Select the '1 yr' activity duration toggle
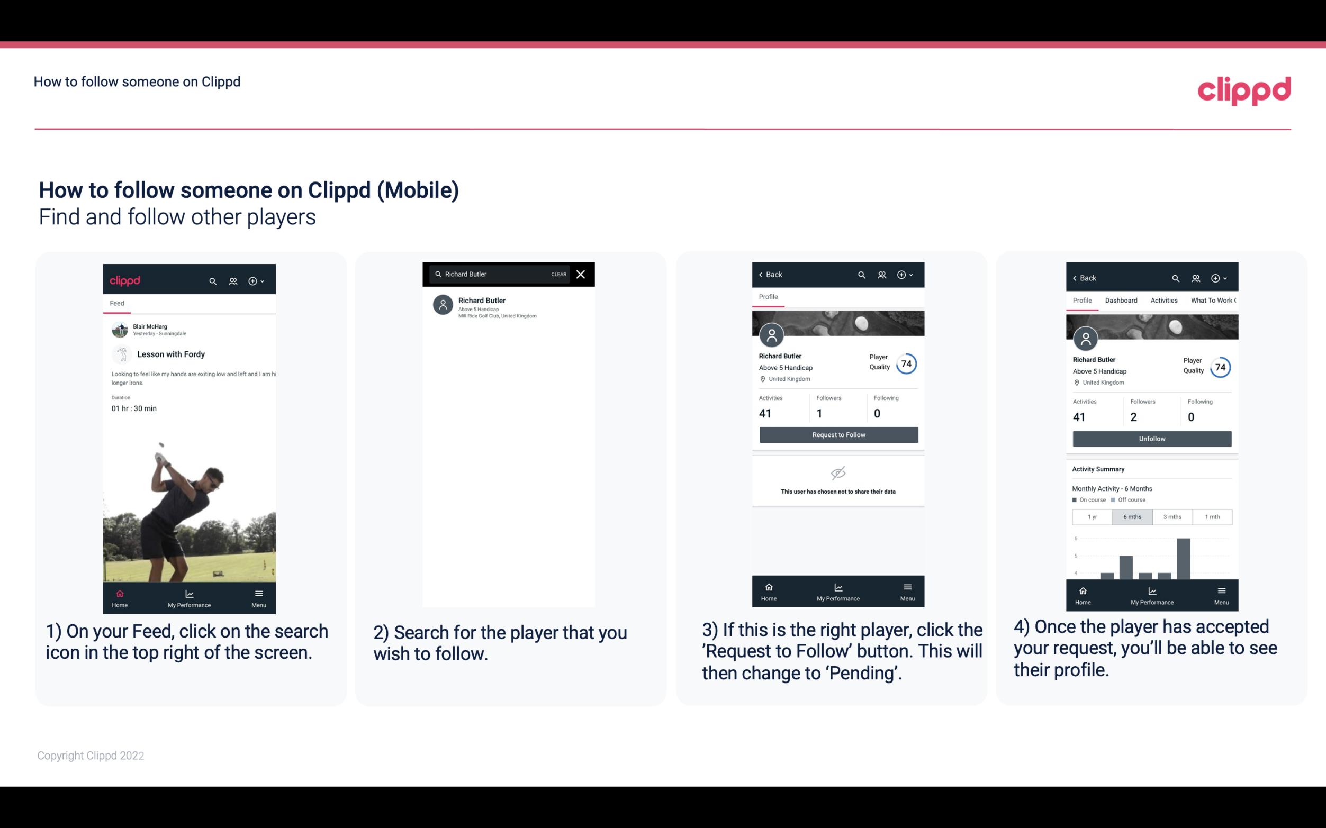The image size is (1326, 828). [x=1092, y=516]
